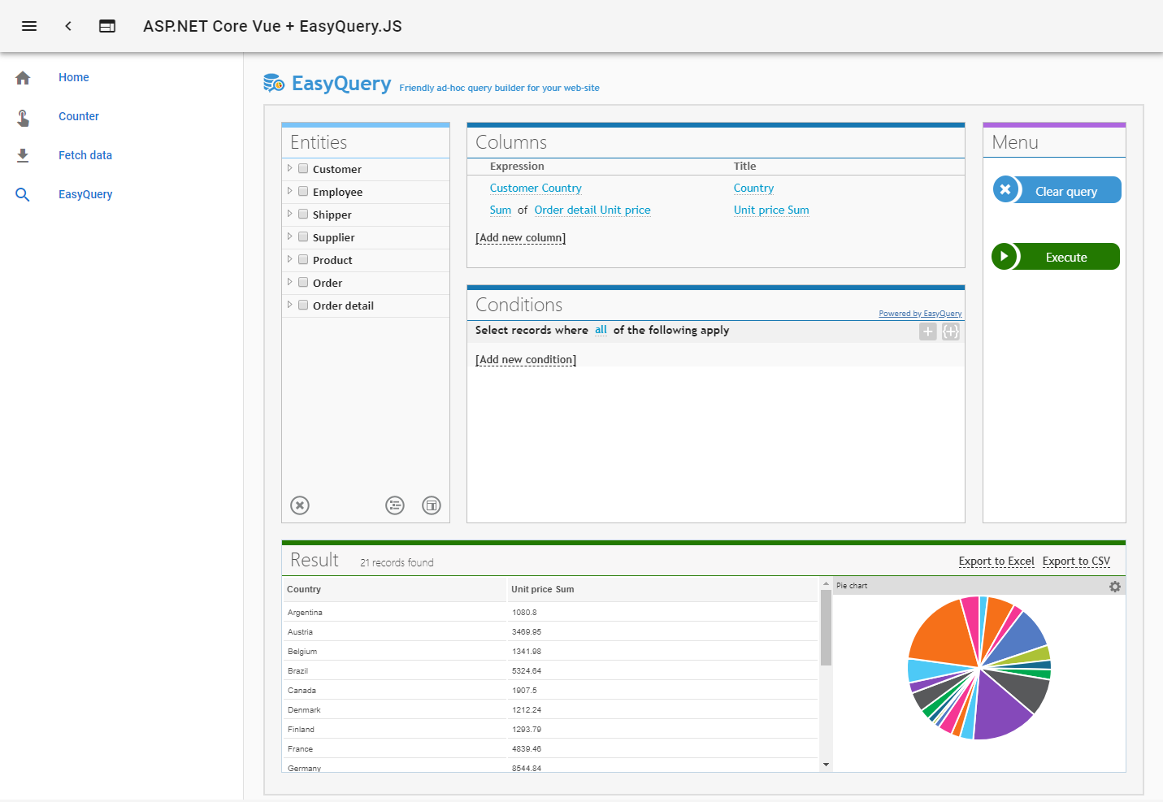This screenshot has width=1163, height=802.
Task: Navigate to Fetch data in the sidebar
Action: [x=85, y=154]
